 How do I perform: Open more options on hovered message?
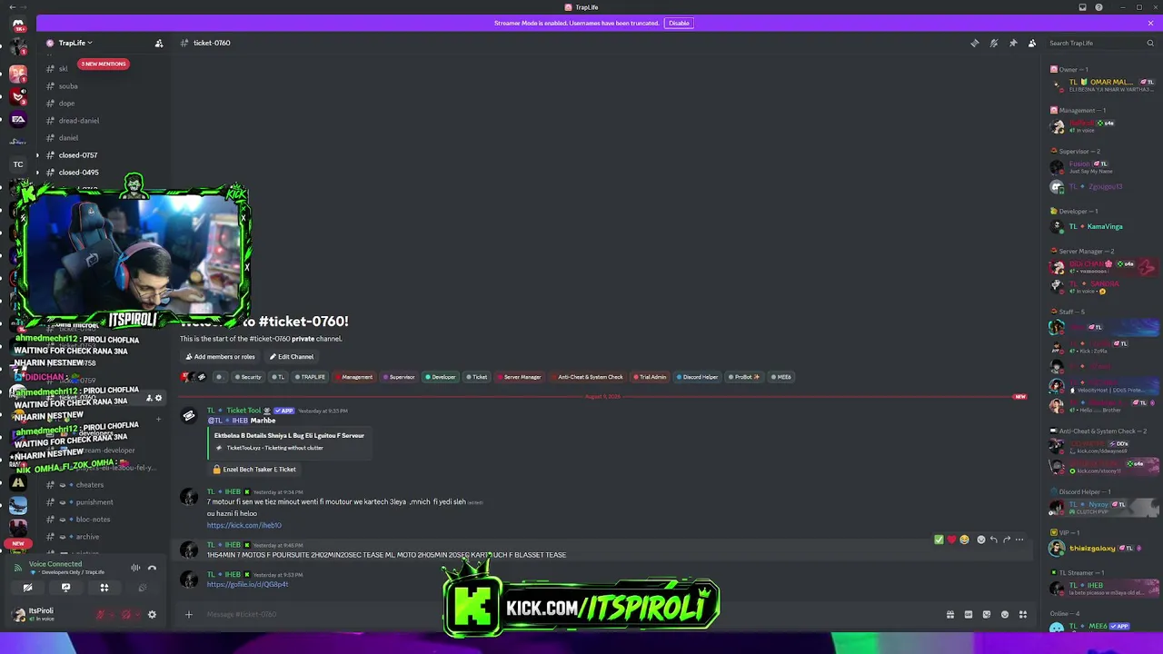point(1019,540)
